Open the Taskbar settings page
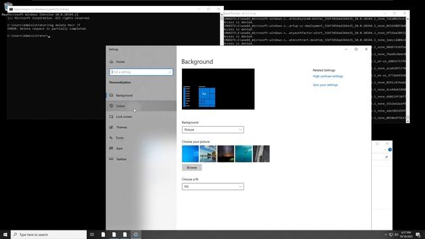The width and height of the screenshot is (425, 239). (141, 159)
